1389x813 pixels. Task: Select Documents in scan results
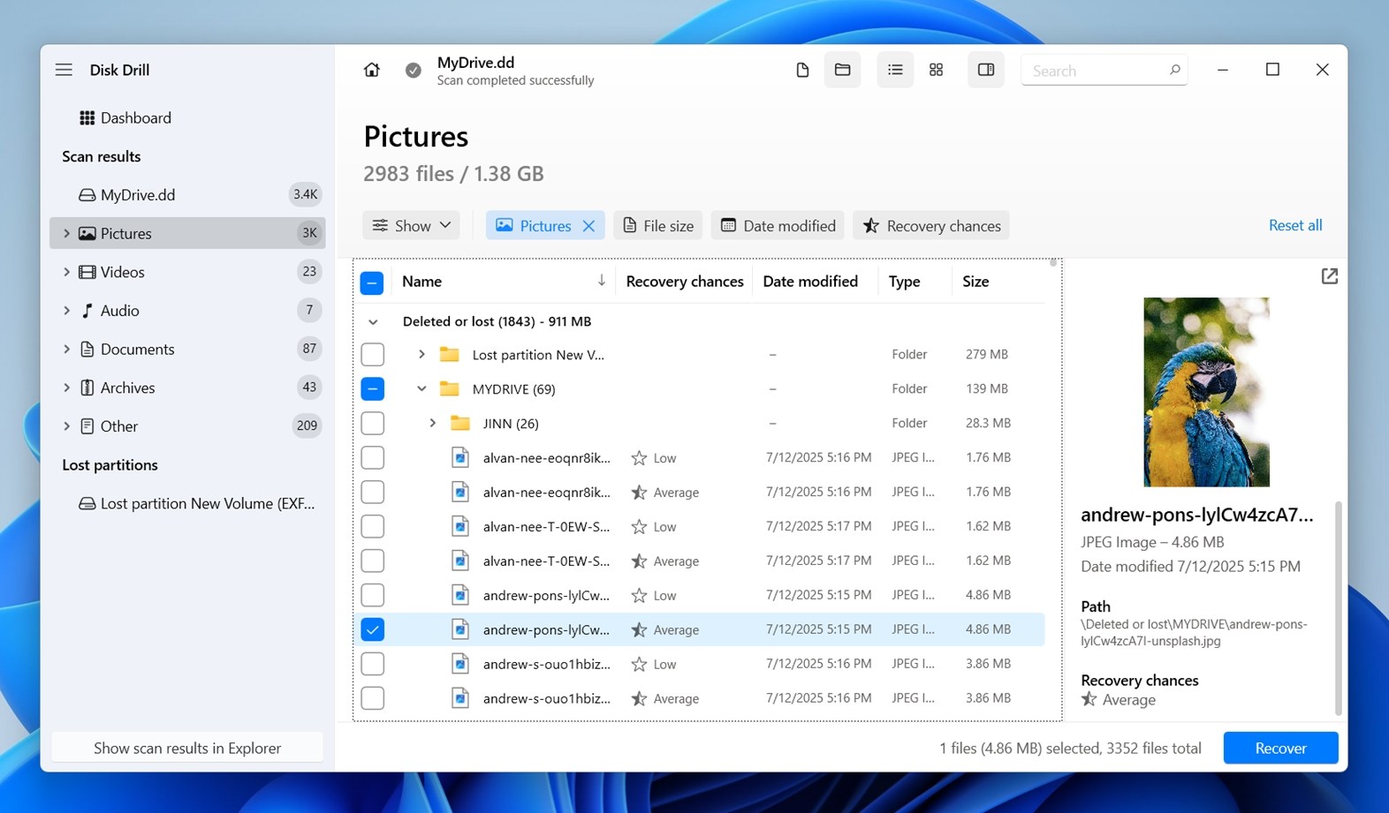point(137,350)
